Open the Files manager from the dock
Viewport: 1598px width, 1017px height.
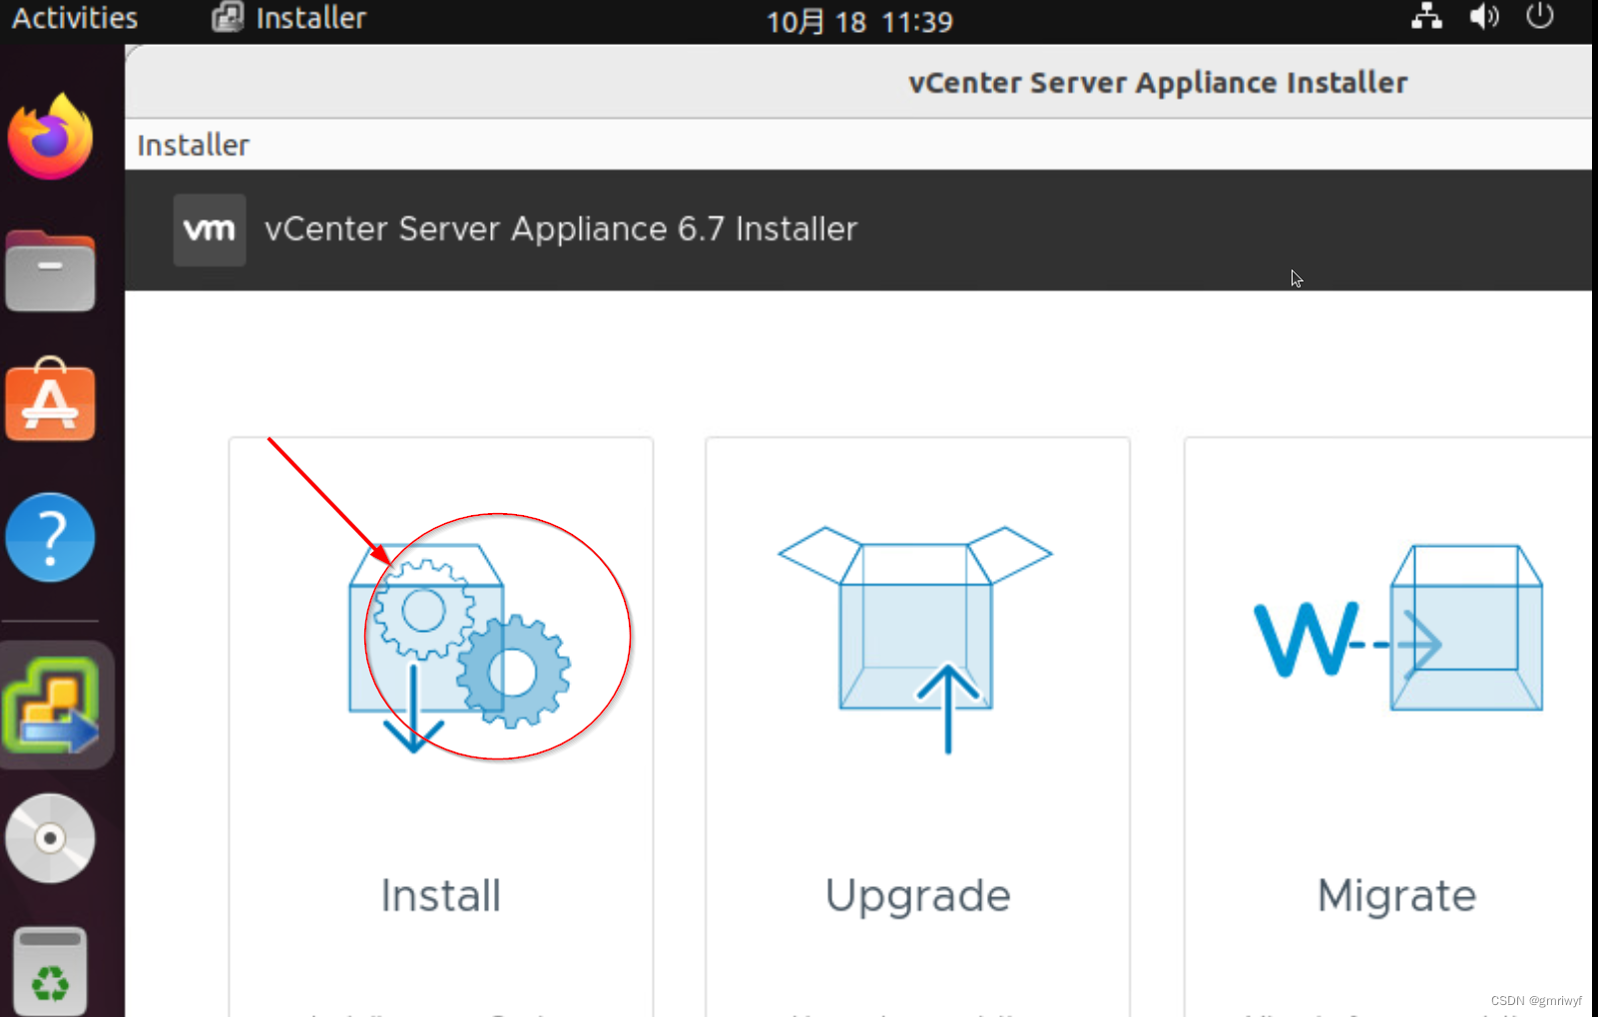(x=50, y=270)
